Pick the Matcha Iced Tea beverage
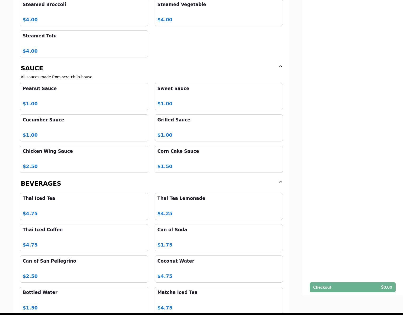403x315 pixels. click(218, 300)
